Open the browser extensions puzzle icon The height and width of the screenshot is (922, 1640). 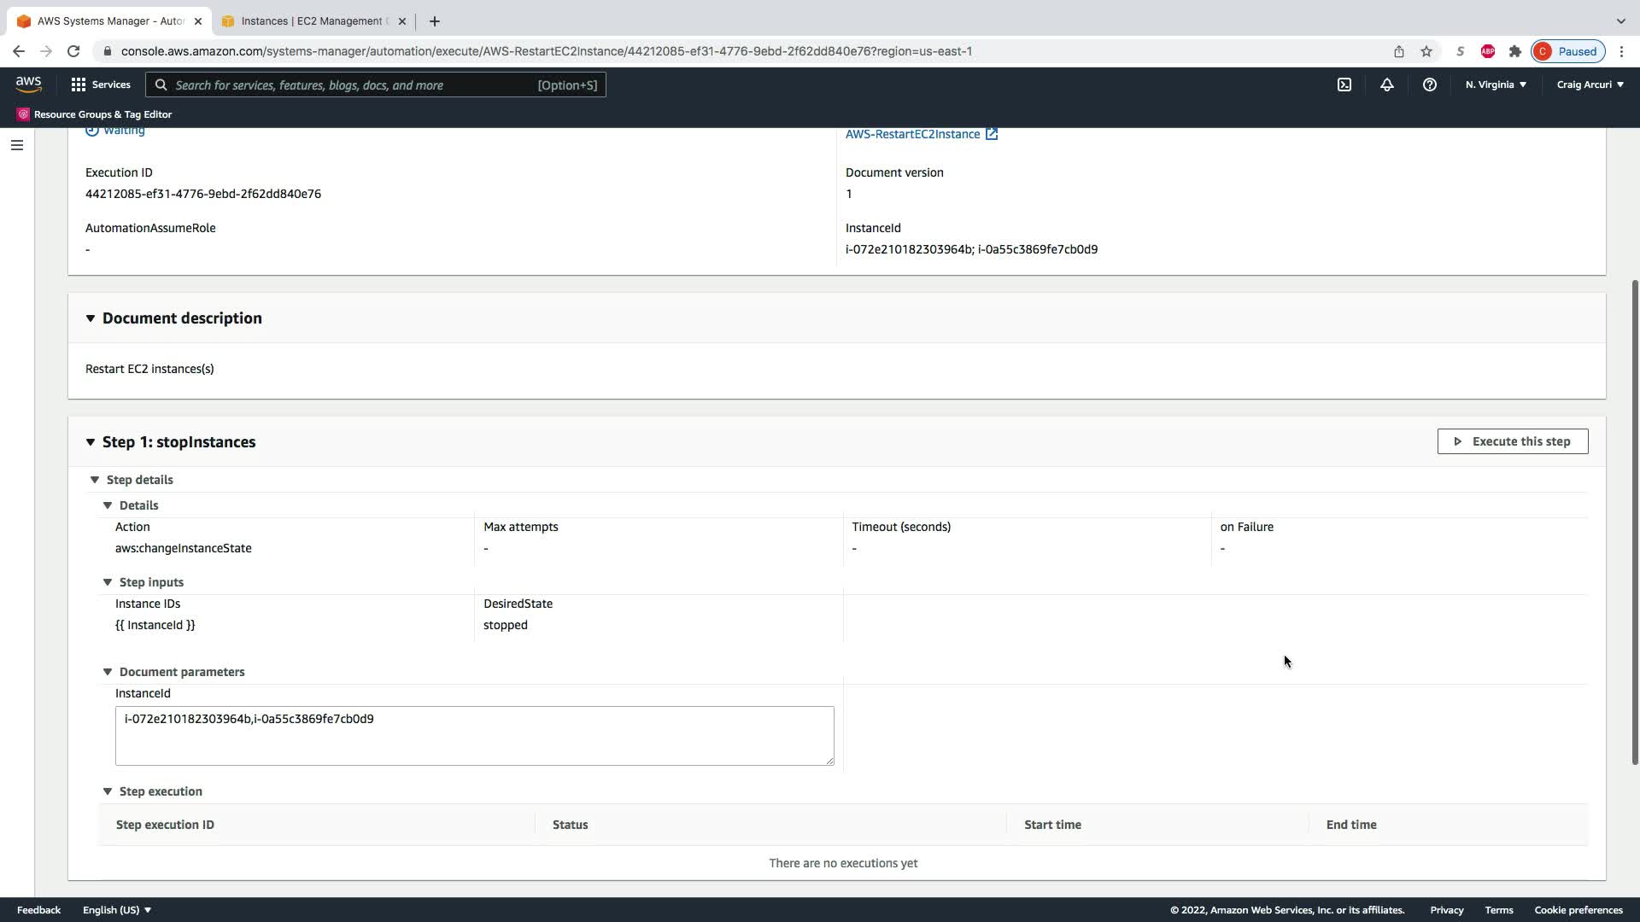pos(1514,51)
